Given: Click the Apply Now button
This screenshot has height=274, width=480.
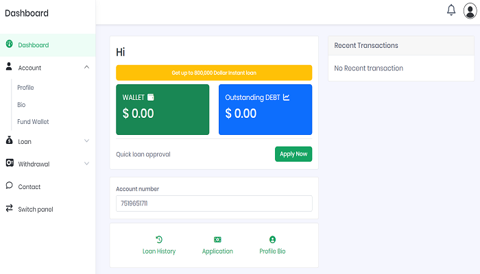Looking at the screenshot, I should (x=293, y=154).
